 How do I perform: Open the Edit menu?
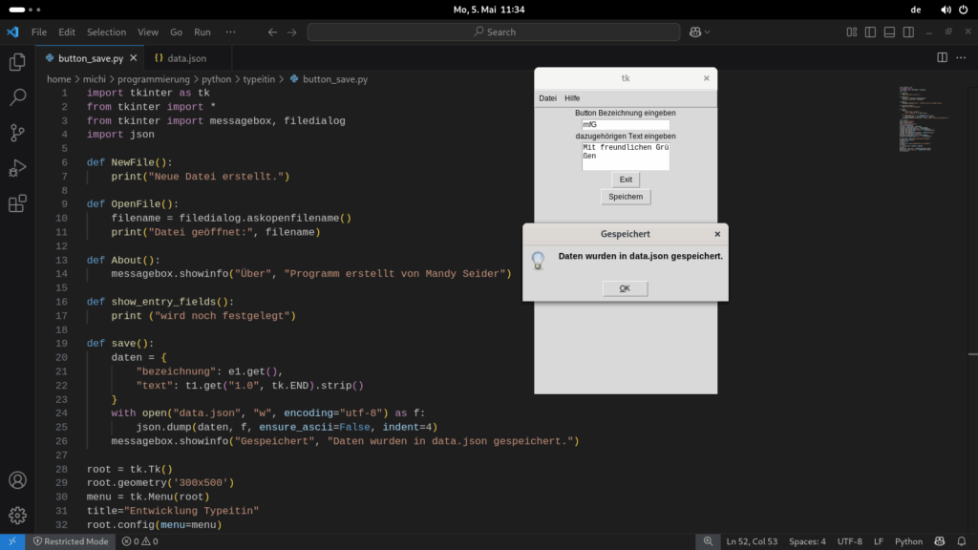(67, 32)
